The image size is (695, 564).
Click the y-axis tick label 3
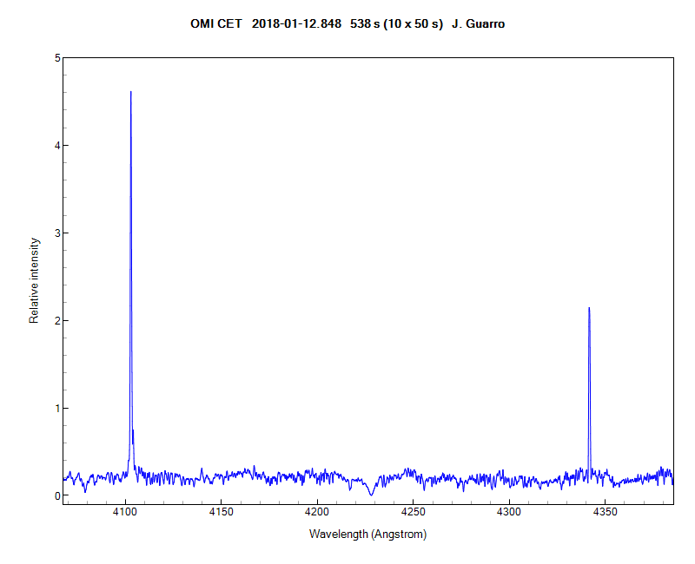point(57,233)
